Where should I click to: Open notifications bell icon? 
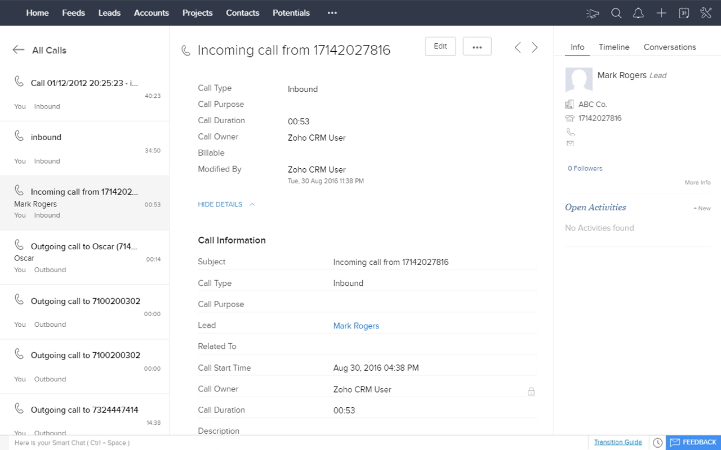click(638, 12)
